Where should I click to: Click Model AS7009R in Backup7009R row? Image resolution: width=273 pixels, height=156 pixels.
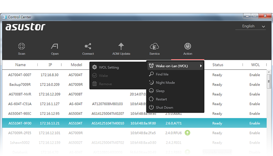click(x=75, y=84)
